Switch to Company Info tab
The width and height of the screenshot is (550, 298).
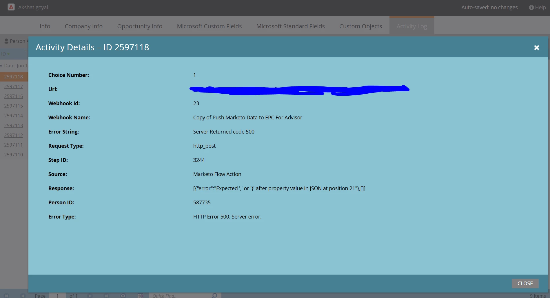pyautogui.click(x=84, y=26)
